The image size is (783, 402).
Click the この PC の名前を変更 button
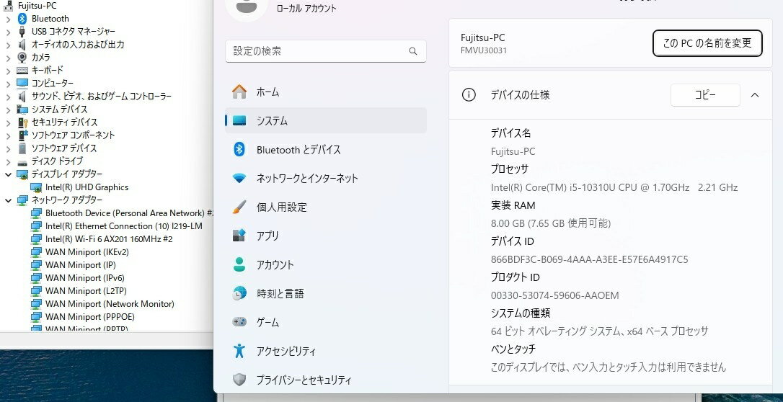(707, 43)
